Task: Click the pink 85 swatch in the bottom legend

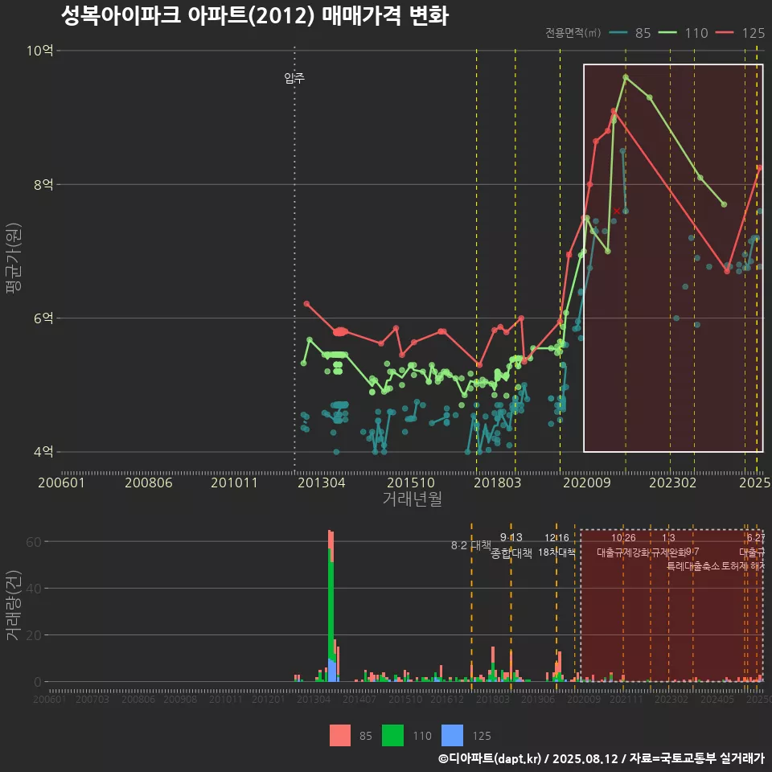Action: click(340, 735)
